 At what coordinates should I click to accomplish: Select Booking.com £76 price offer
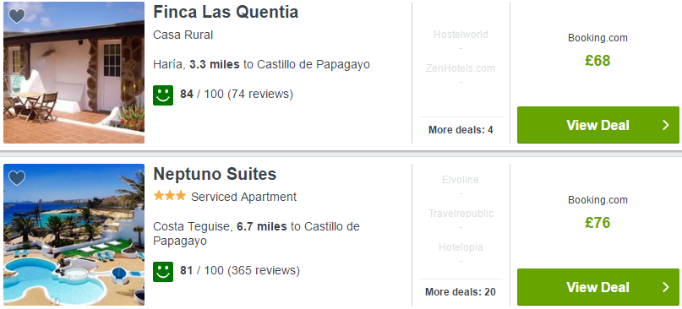[598, 213]
